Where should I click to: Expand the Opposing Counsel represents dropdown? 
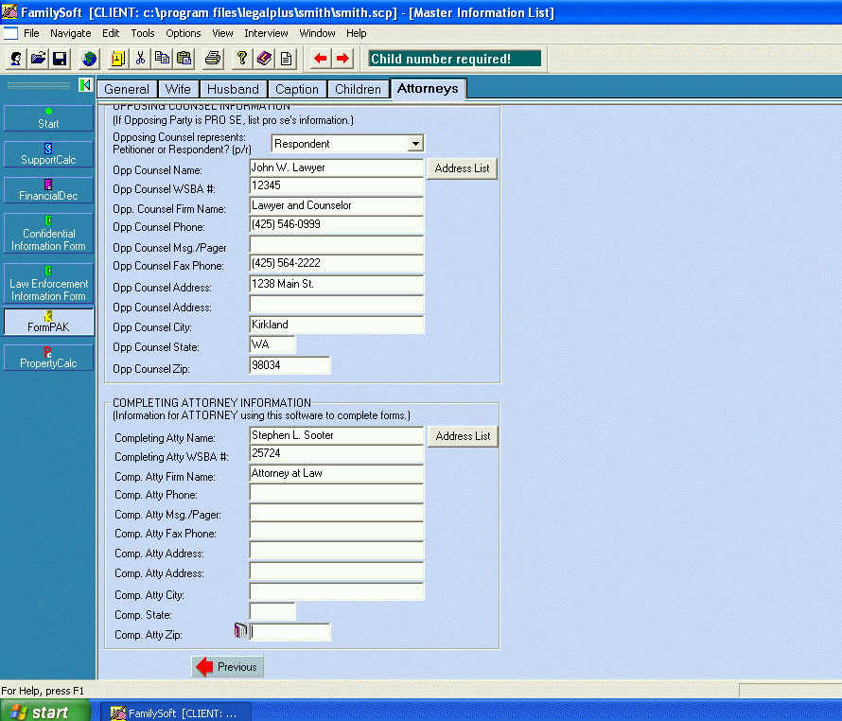point(414,144)
